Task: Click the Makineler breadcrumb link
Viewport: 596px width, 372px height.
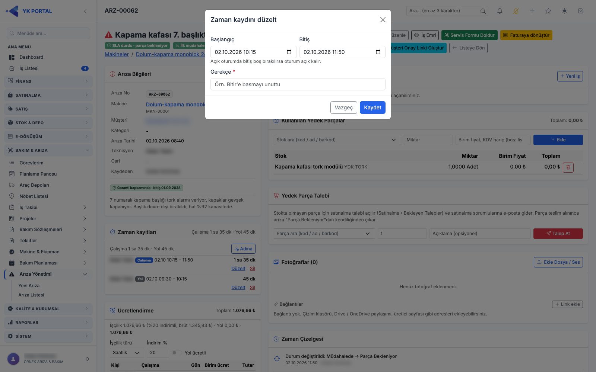Action: [117, 54]
